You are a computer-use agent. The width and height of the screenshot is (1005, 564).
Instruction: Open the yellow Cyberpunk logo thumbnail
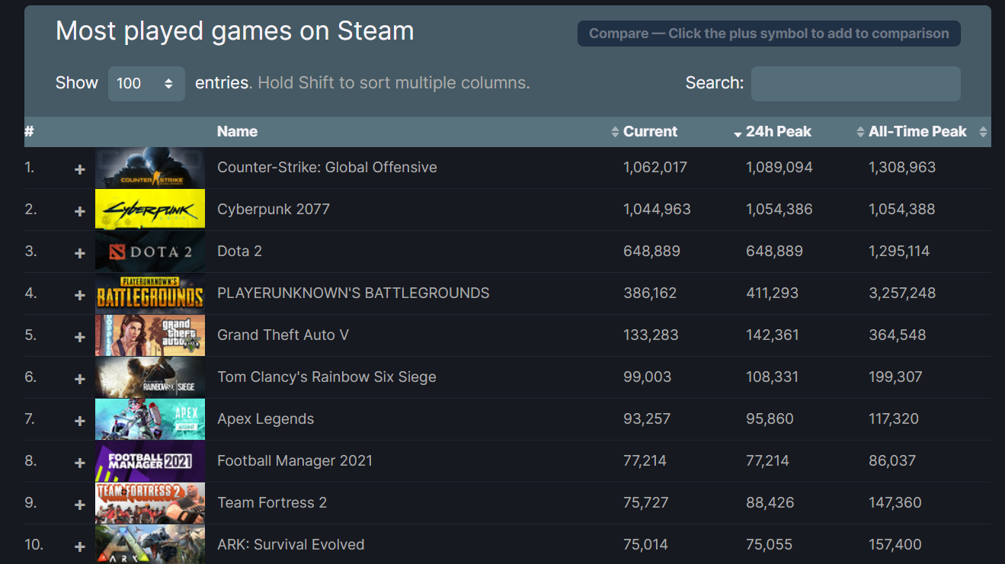pos(150,210)
